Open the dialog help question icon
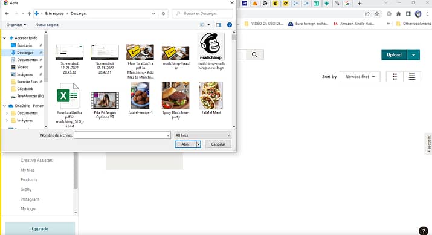This screenshot has height=235, width=432. 229,25
